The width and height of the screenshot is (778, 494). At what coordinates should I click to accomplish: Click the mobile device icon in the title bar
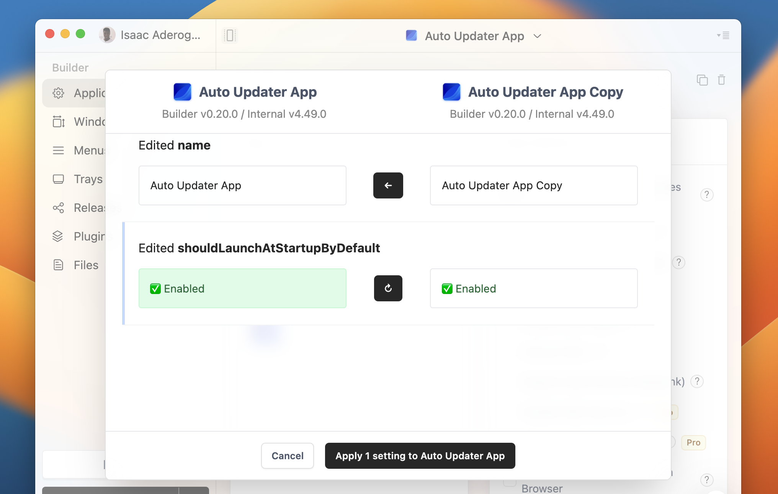(230, 35)
